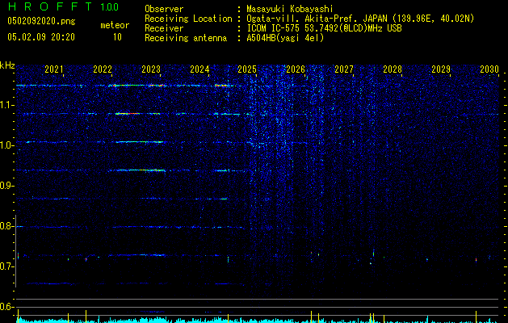
Task: Click the kHz axis unit label
Action: tap(7, 65)
